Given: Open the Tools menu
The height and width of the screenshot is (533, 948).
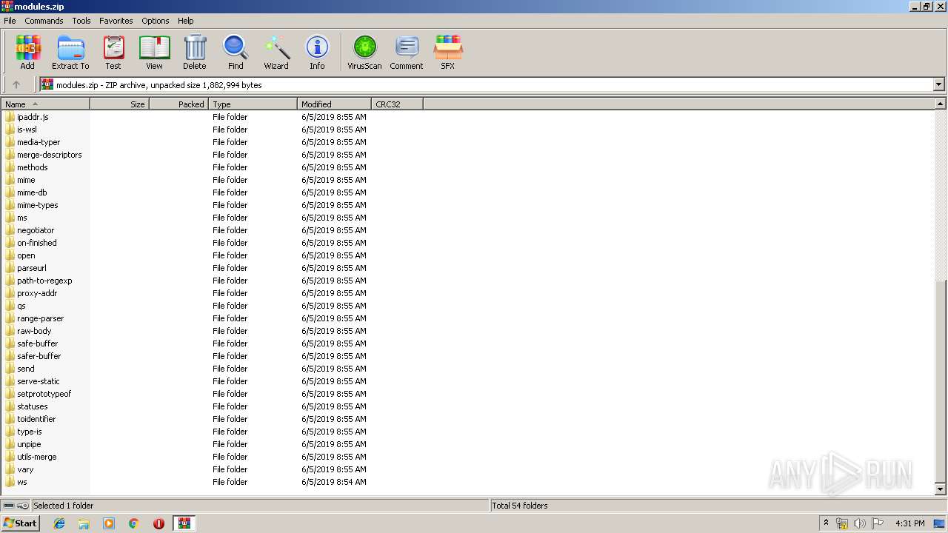Looking at the screenshot, I should [x=81, y=21].
